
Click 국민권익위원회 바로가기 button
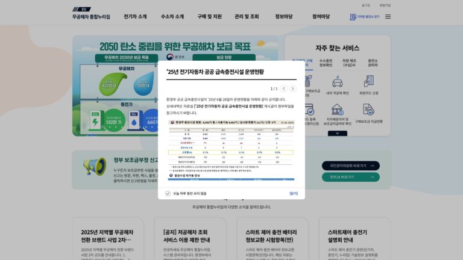[x=351, y=166]
